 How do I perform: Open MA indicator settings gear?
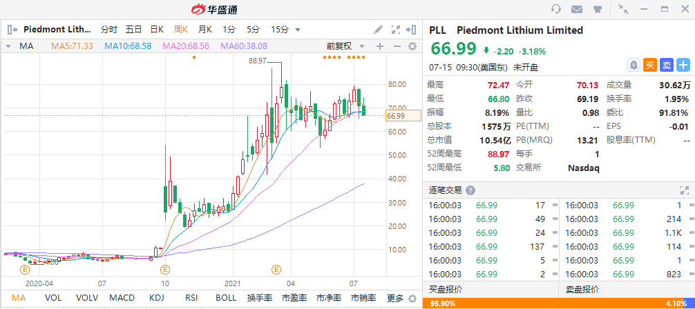(x=412, y=46)
